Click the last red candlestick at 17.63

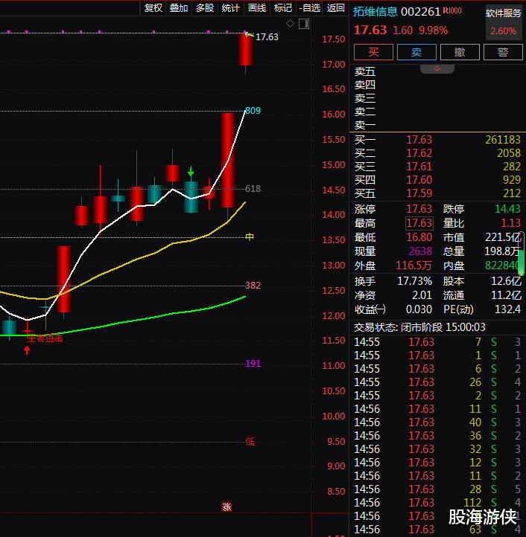coord(246,49)
